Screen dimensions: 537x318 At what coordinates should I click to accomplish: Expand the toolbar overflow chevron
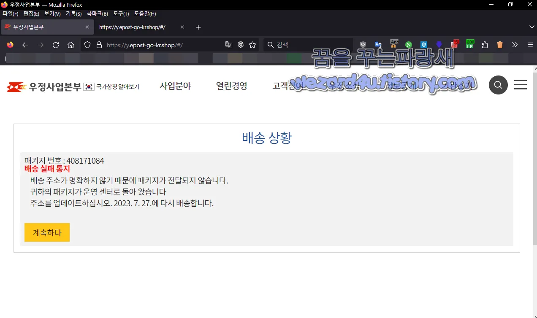515,44
